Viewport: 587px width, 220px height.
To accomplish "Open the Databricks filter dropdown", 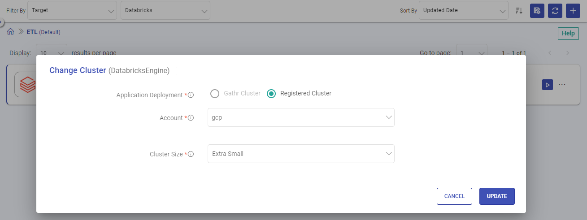I will 165,10.
